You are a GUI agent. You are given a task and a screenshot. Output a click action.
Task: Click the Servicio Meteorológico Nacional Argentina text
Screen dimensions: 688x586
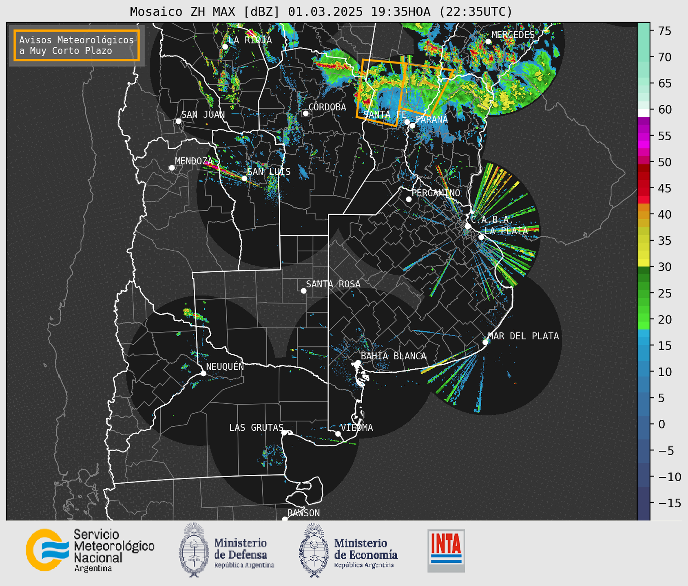(x=114, y=551)
